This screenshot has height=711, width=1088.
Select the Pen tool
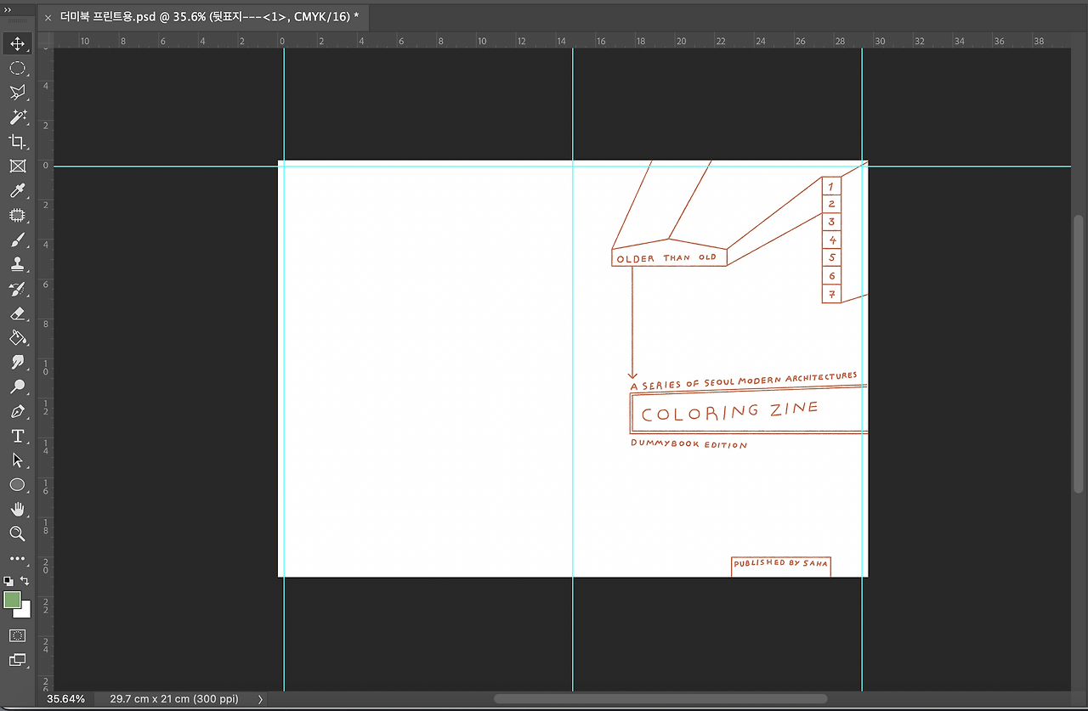tap(17, 412)
